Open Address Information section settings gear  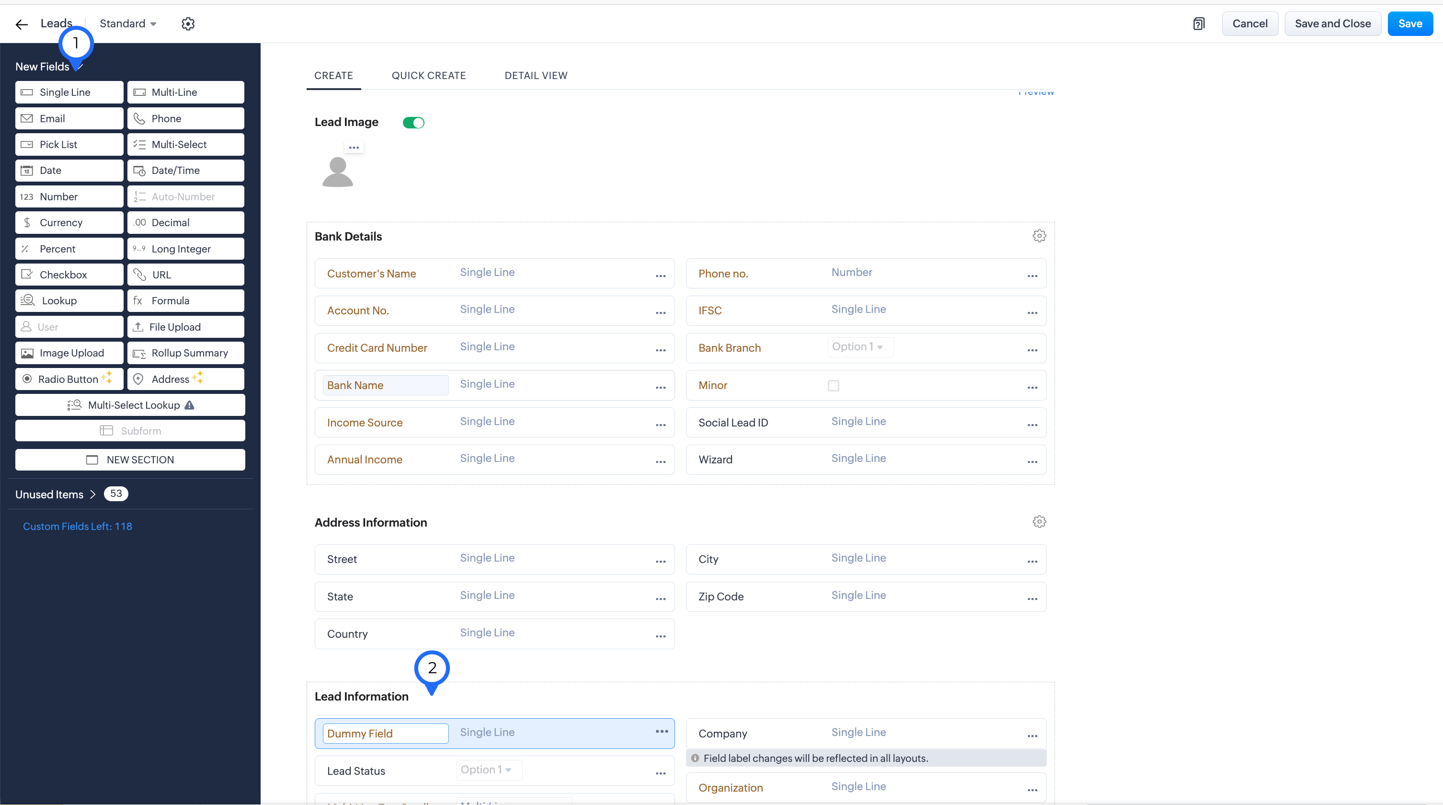click(x=1039, y=521)
